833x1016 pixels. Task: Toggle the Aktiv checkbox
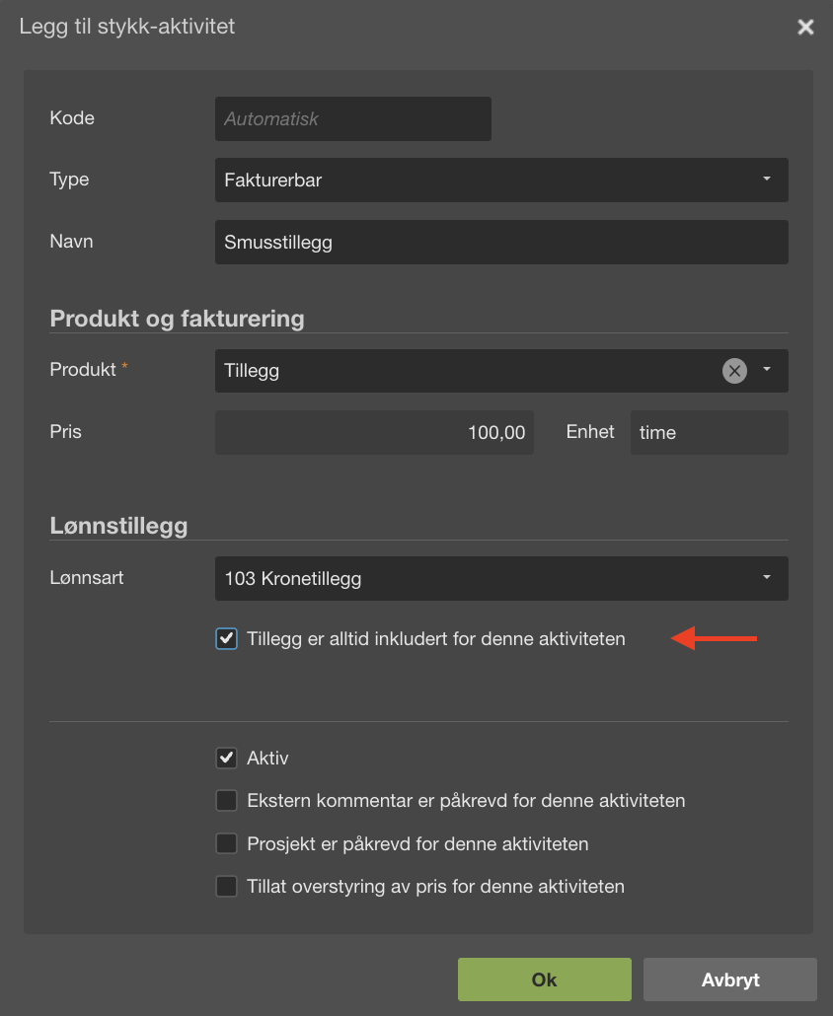point(226,758)
